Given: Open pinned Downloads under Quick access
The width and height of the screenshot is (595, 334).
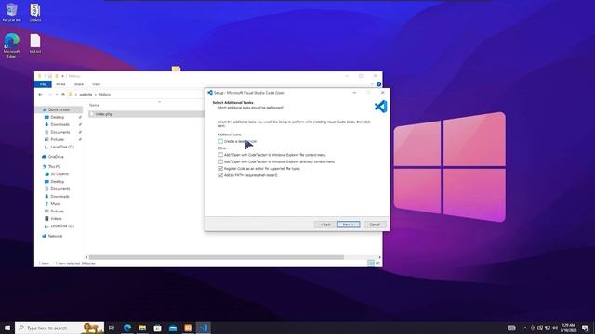Looking at the screenshot, I should [x=59, y=124].
